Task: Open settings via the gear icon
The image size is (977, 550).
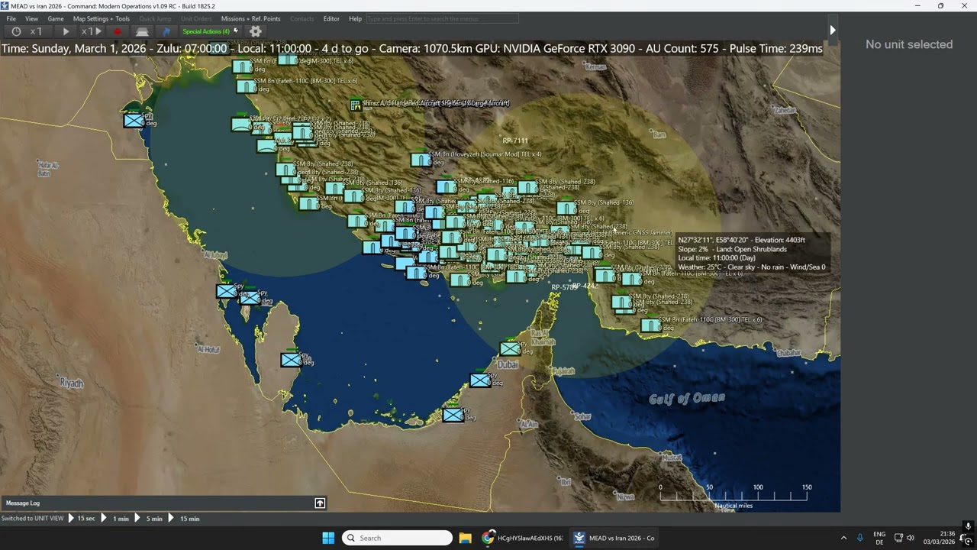Action: tap(256, 31)
